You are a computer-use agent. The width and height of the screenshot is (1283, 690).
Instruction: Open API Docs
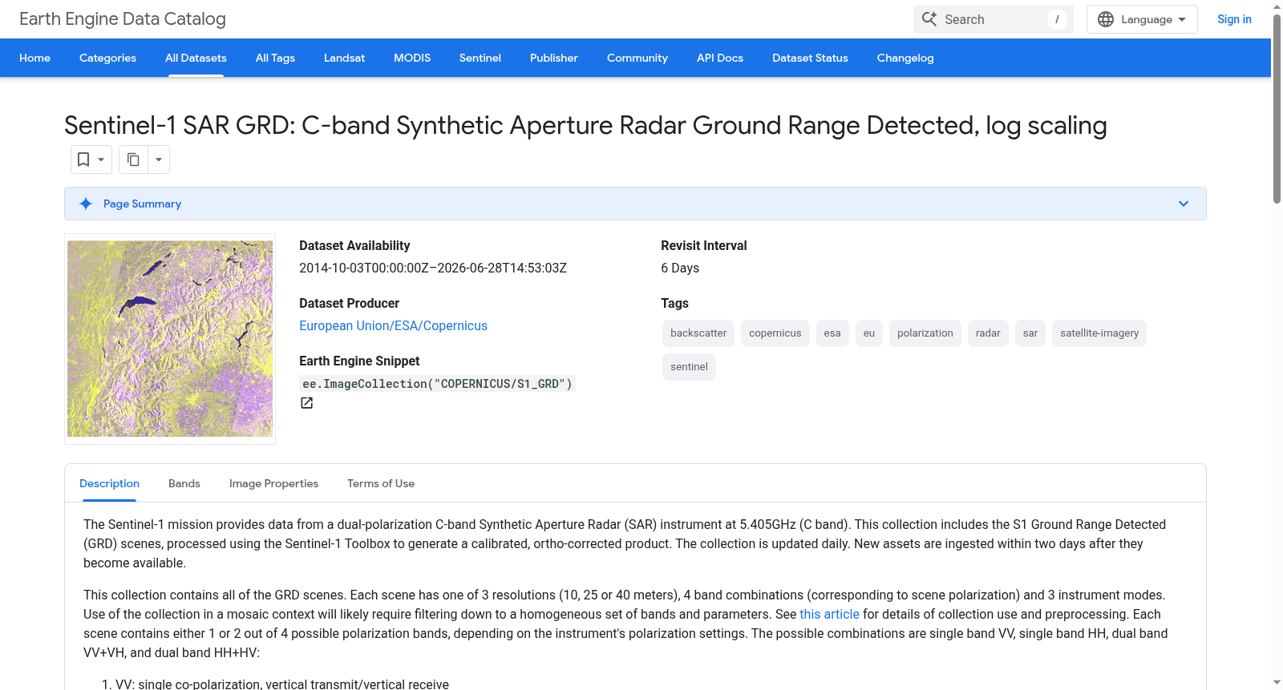pos(720,58)
